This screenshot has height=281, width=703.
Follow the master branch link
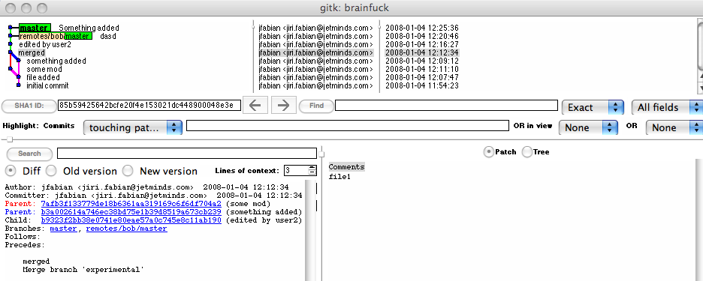(63, 229)
